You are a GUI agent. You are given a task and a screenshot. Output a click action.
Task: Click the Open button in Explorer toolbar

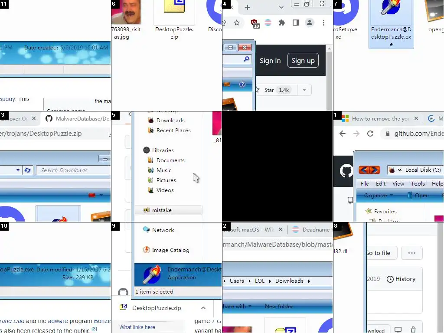coord(418,196)
